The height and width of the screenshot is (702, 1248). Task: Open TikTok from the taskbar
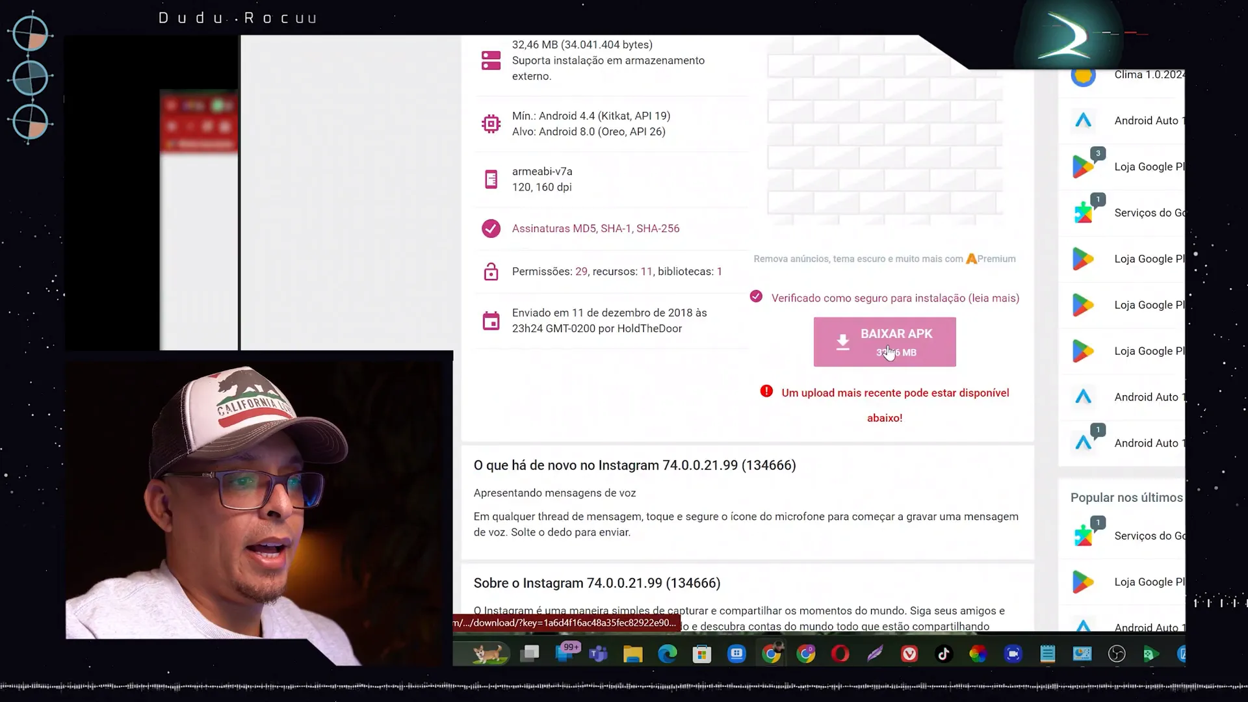[944, 654]
